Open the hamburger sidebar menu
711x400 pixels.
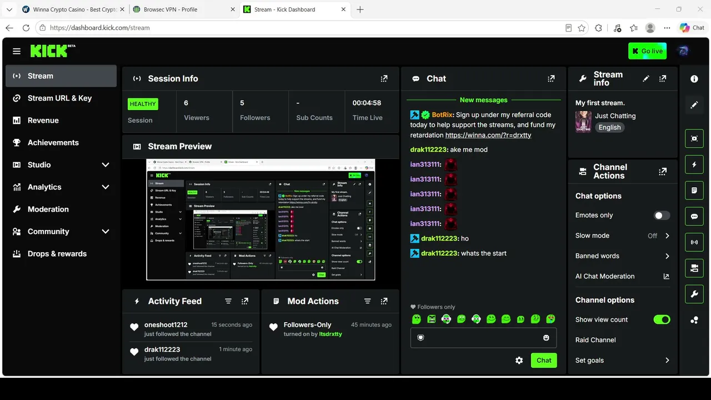click(x=17, y=51)
